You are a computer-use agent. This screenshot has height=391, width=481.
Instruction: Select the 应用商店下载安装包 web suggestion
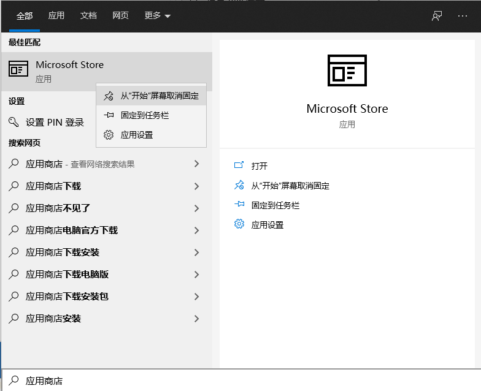[67, 297]
